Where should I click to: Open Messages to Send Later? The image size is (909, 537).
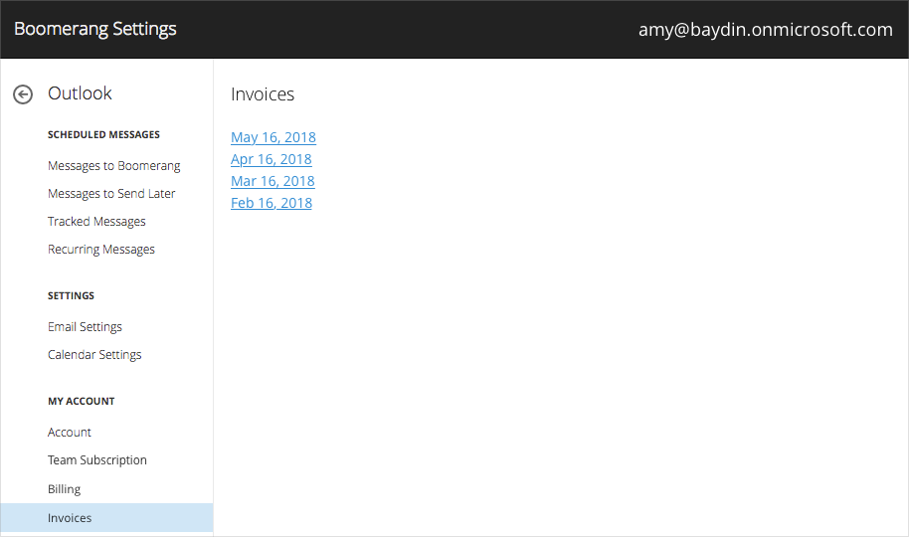111,194
